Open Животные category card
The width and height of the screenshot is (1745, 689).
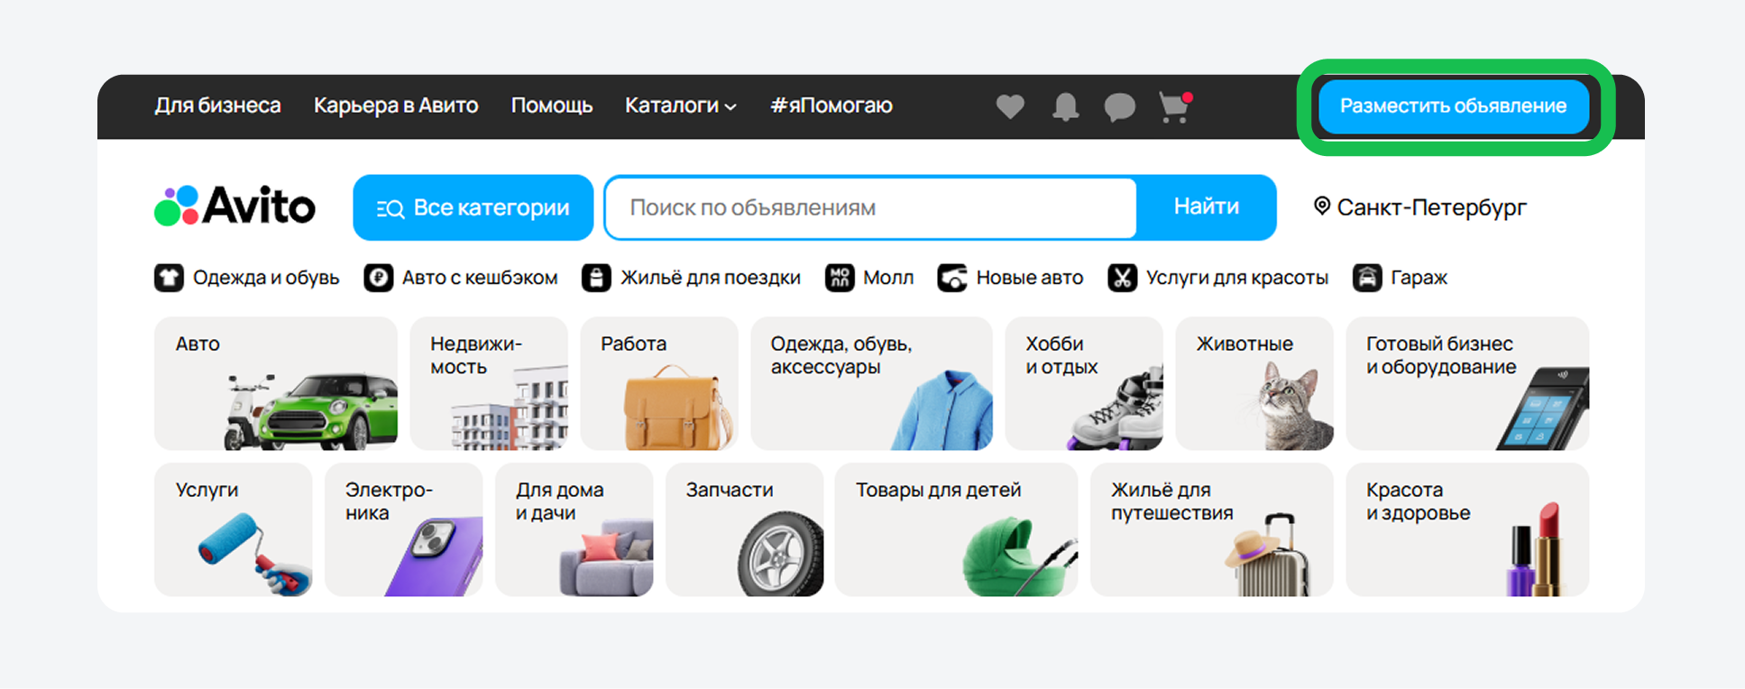point(1254,383)
